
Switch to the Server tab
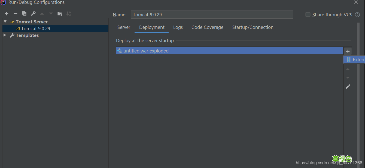pyautogui.click(x=124, y=27)
